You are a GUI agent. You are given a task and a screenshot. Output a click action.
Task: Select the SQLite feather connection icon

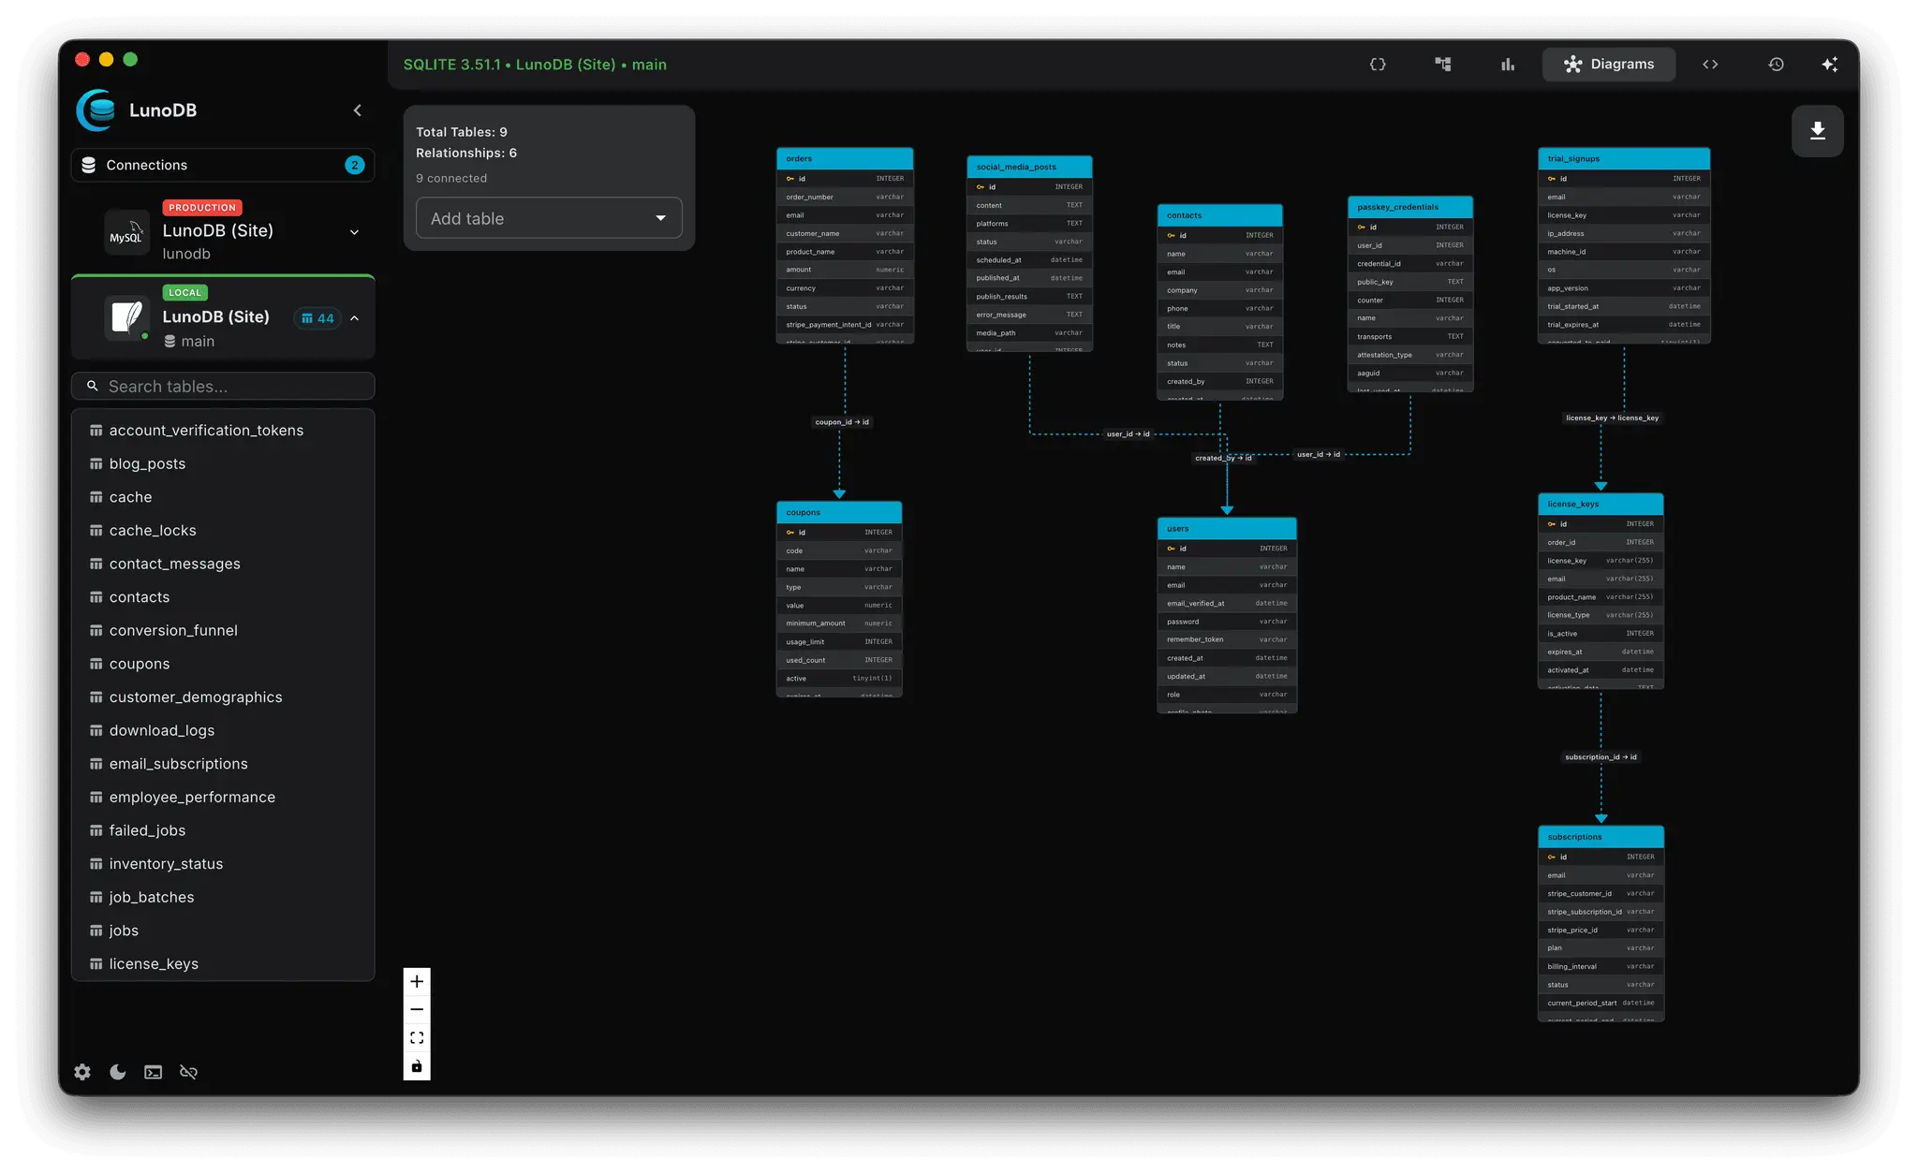click(126, 319)
